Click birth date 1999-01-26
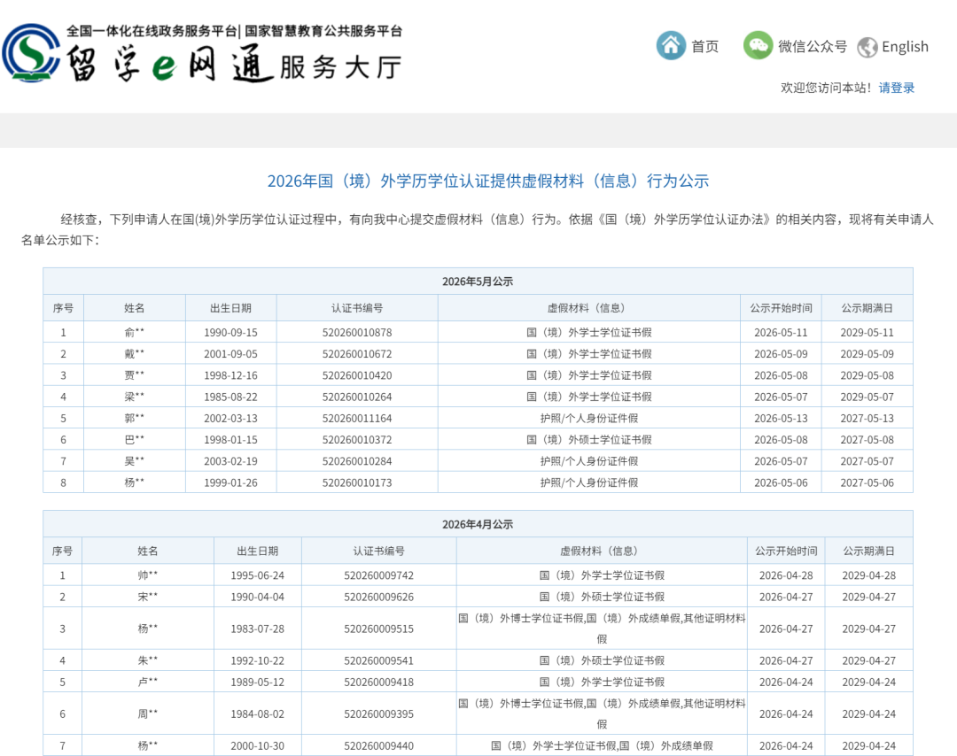Screen dimensions: 957x756 pyautogui.click(x=230, y=482)
